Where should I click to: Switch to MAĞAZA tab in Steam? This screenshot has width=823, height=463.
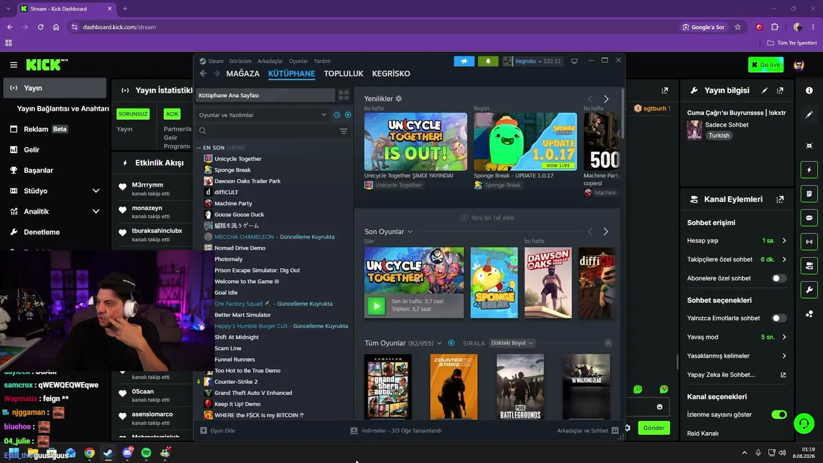[x=243, y=74]
